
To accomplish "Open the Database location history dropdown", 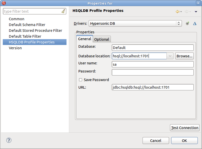I will (x=171, y=56).
